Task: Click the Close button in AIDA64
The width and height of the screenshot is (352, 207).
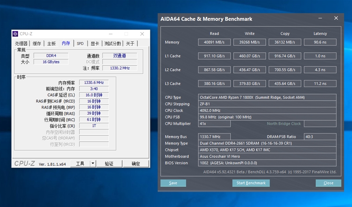Action: click(x=328, y=183)
